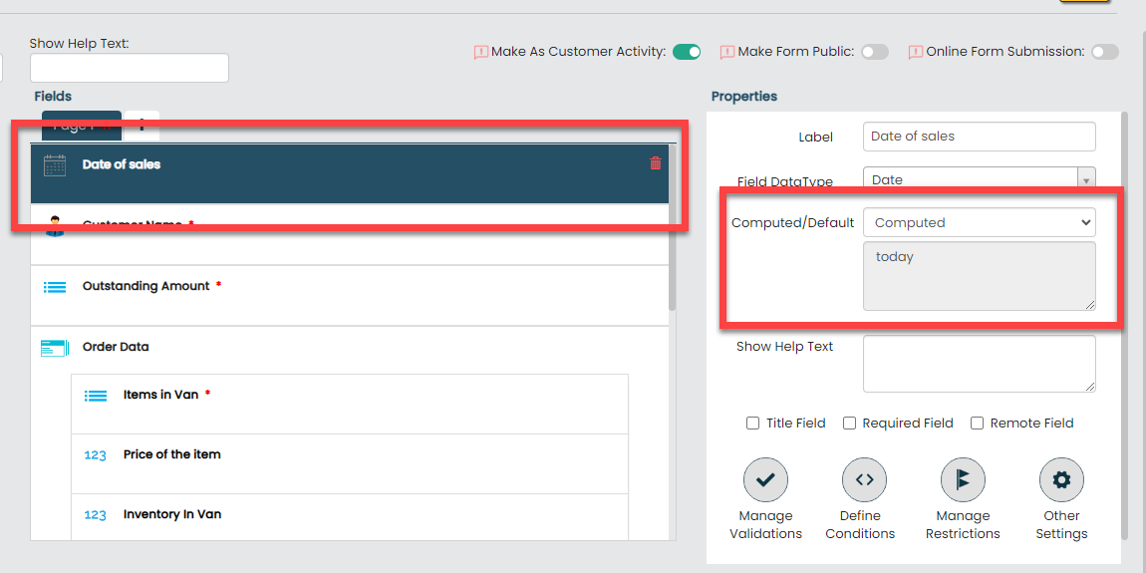Select the Order Data group field
The width and height of the screenshot is (1146, 573).
349,348
